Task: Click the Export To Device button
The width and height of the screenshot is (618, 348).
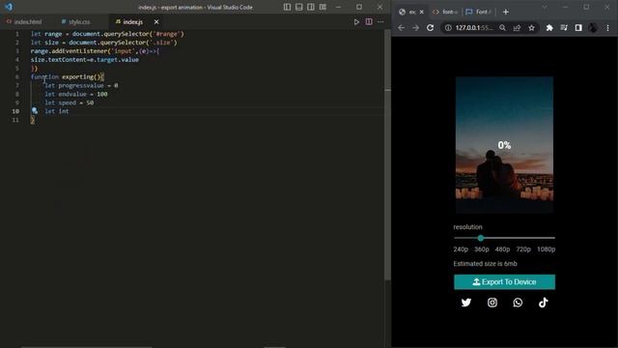Action: (x=504, y=281)
